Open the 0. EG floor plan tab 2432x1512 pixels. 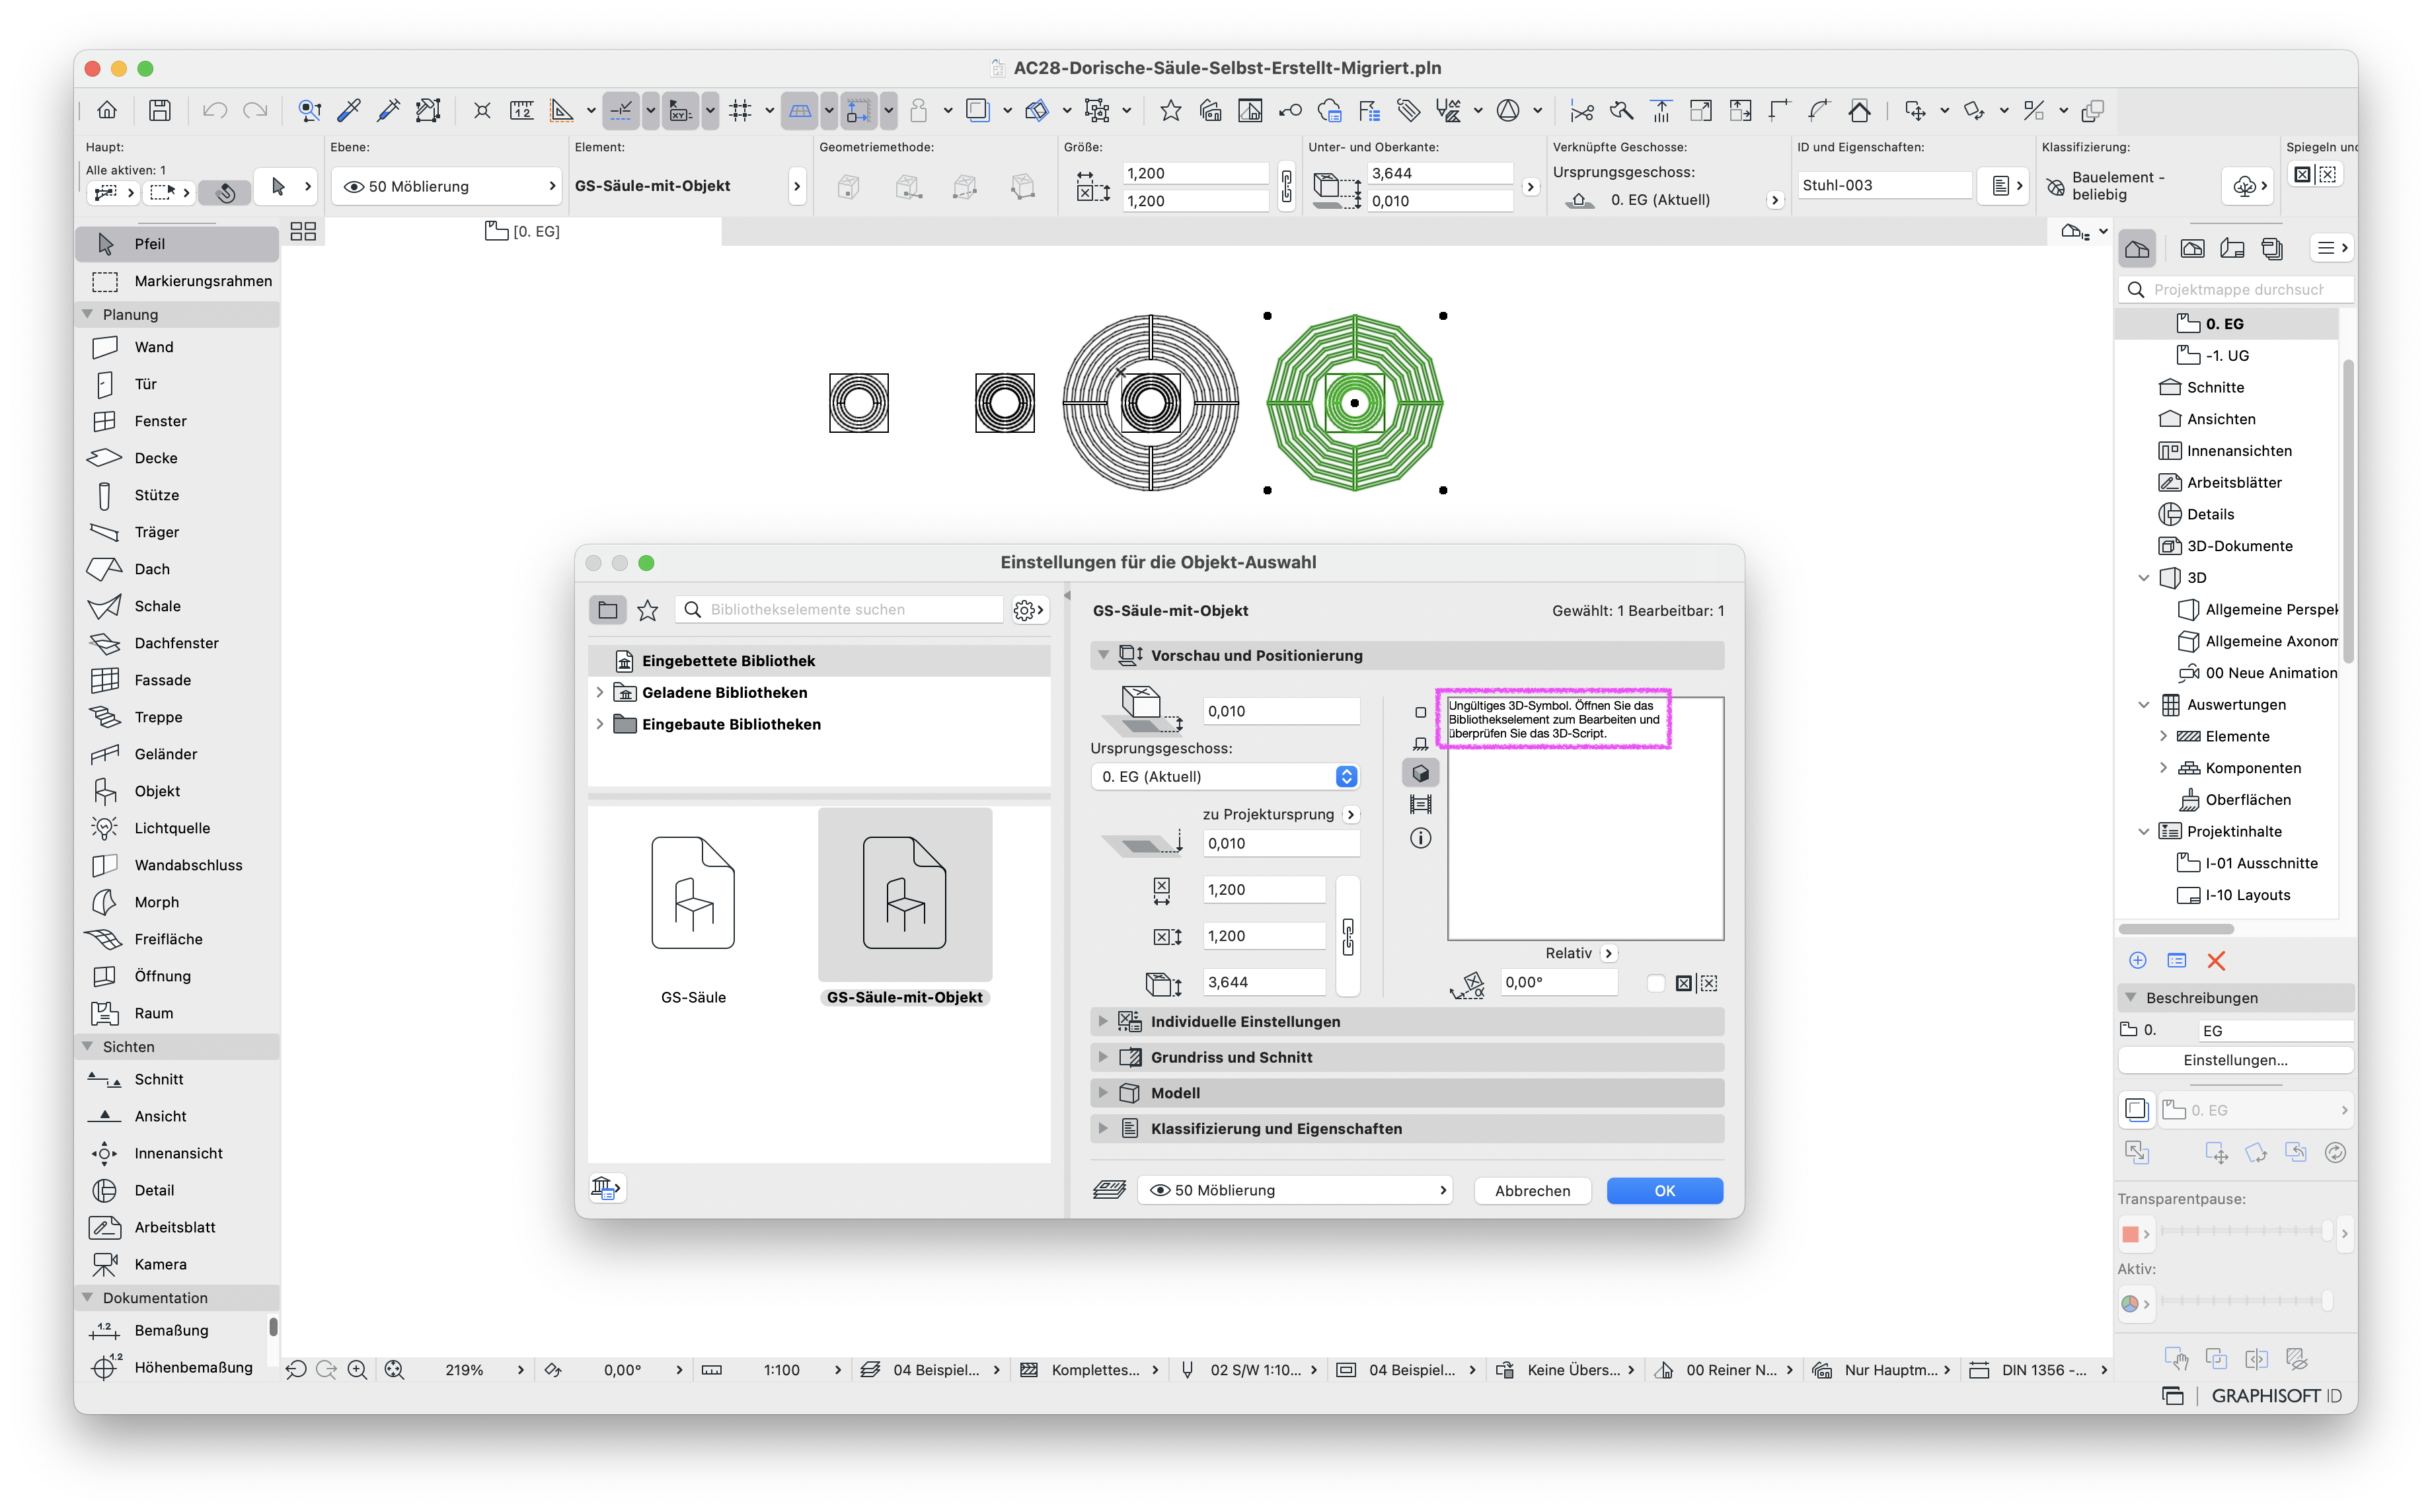[523, 231]
